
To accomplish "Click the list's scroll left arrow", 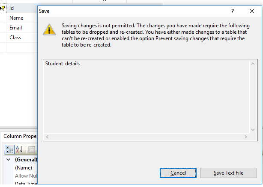I will pyautogui.click(x=47, y=137).
